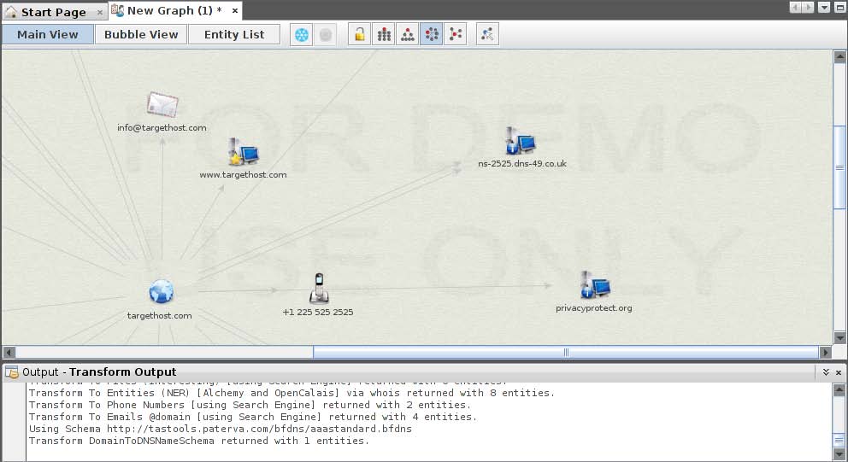Viewport: 848px width, 462px height.
Task: Click the graph horizontal scrollbar thumb
Action: [x=565, y=352]
